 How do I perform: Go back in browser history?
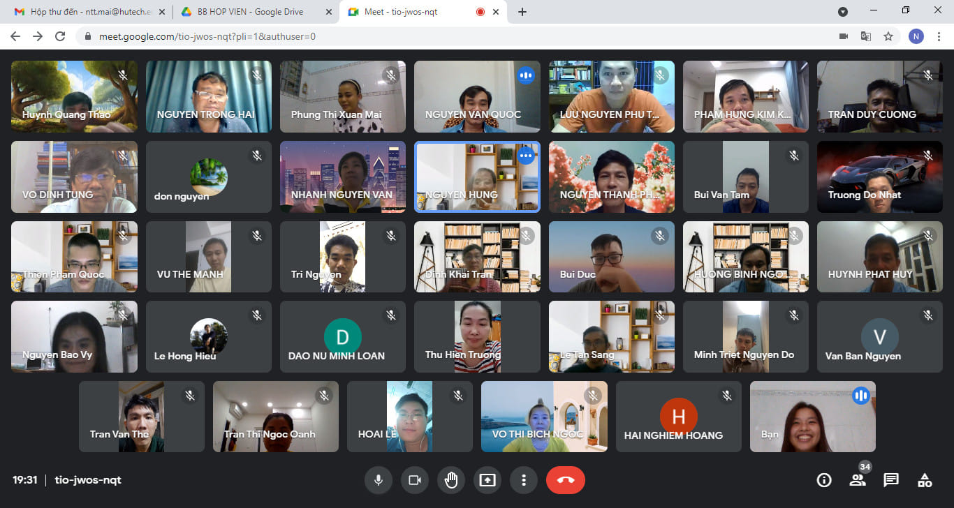[17, 36]
